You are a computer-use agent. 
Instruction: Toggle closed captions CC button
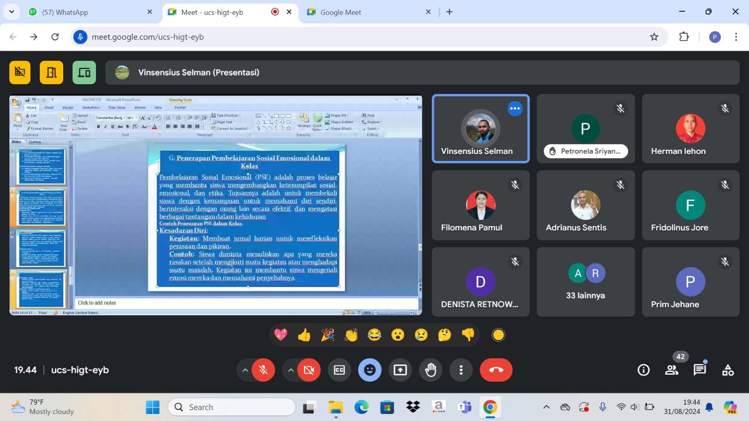point(339,370)
